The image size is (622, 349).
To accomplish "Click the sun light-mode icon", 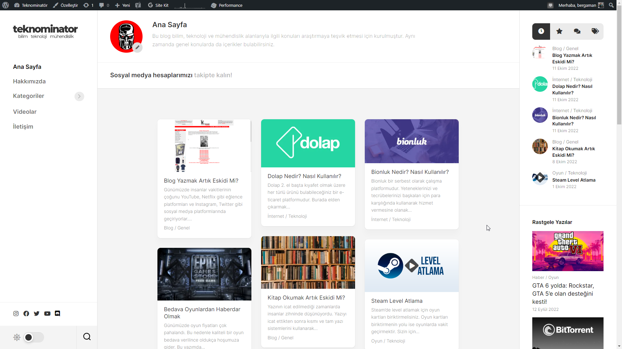I will pyautogui.click(x=17, y=337).
